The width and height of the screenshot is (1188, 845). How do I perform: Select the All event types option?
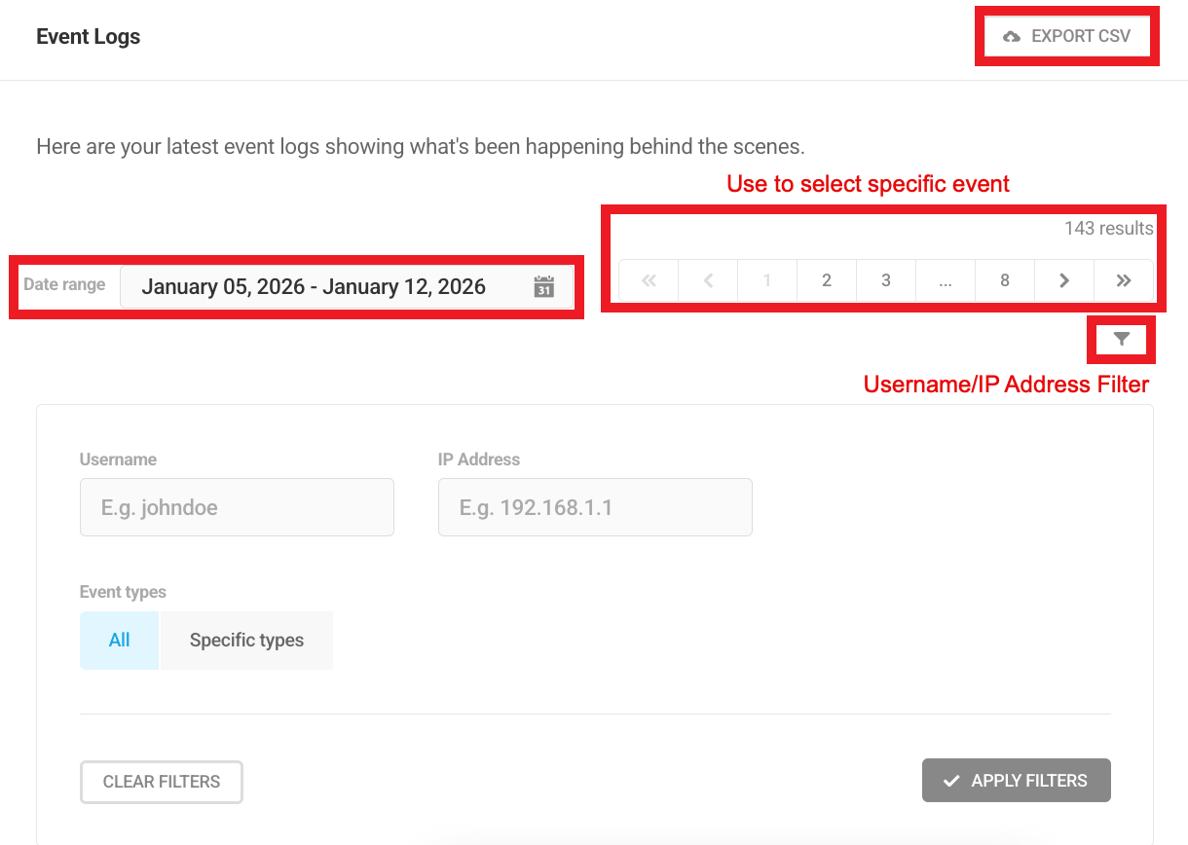click(118, 640)
